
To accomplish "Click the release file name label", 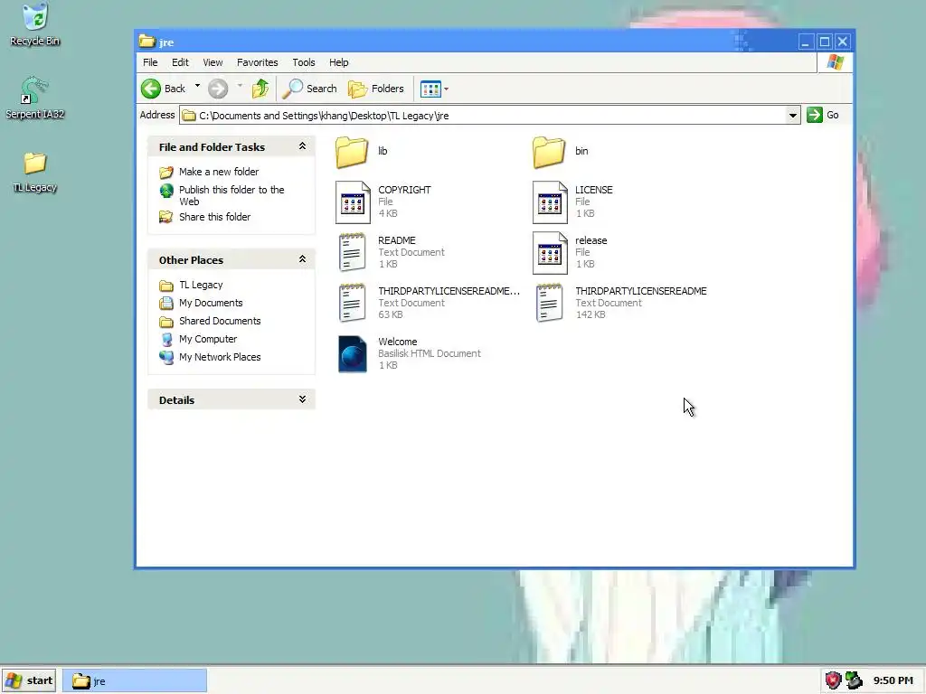I will click(x=591, y=240).
